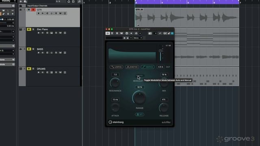Screen dimensions: 260x146
Task: Click the Input/Output Channels folder icon
Action: click(x=21, y=6)
